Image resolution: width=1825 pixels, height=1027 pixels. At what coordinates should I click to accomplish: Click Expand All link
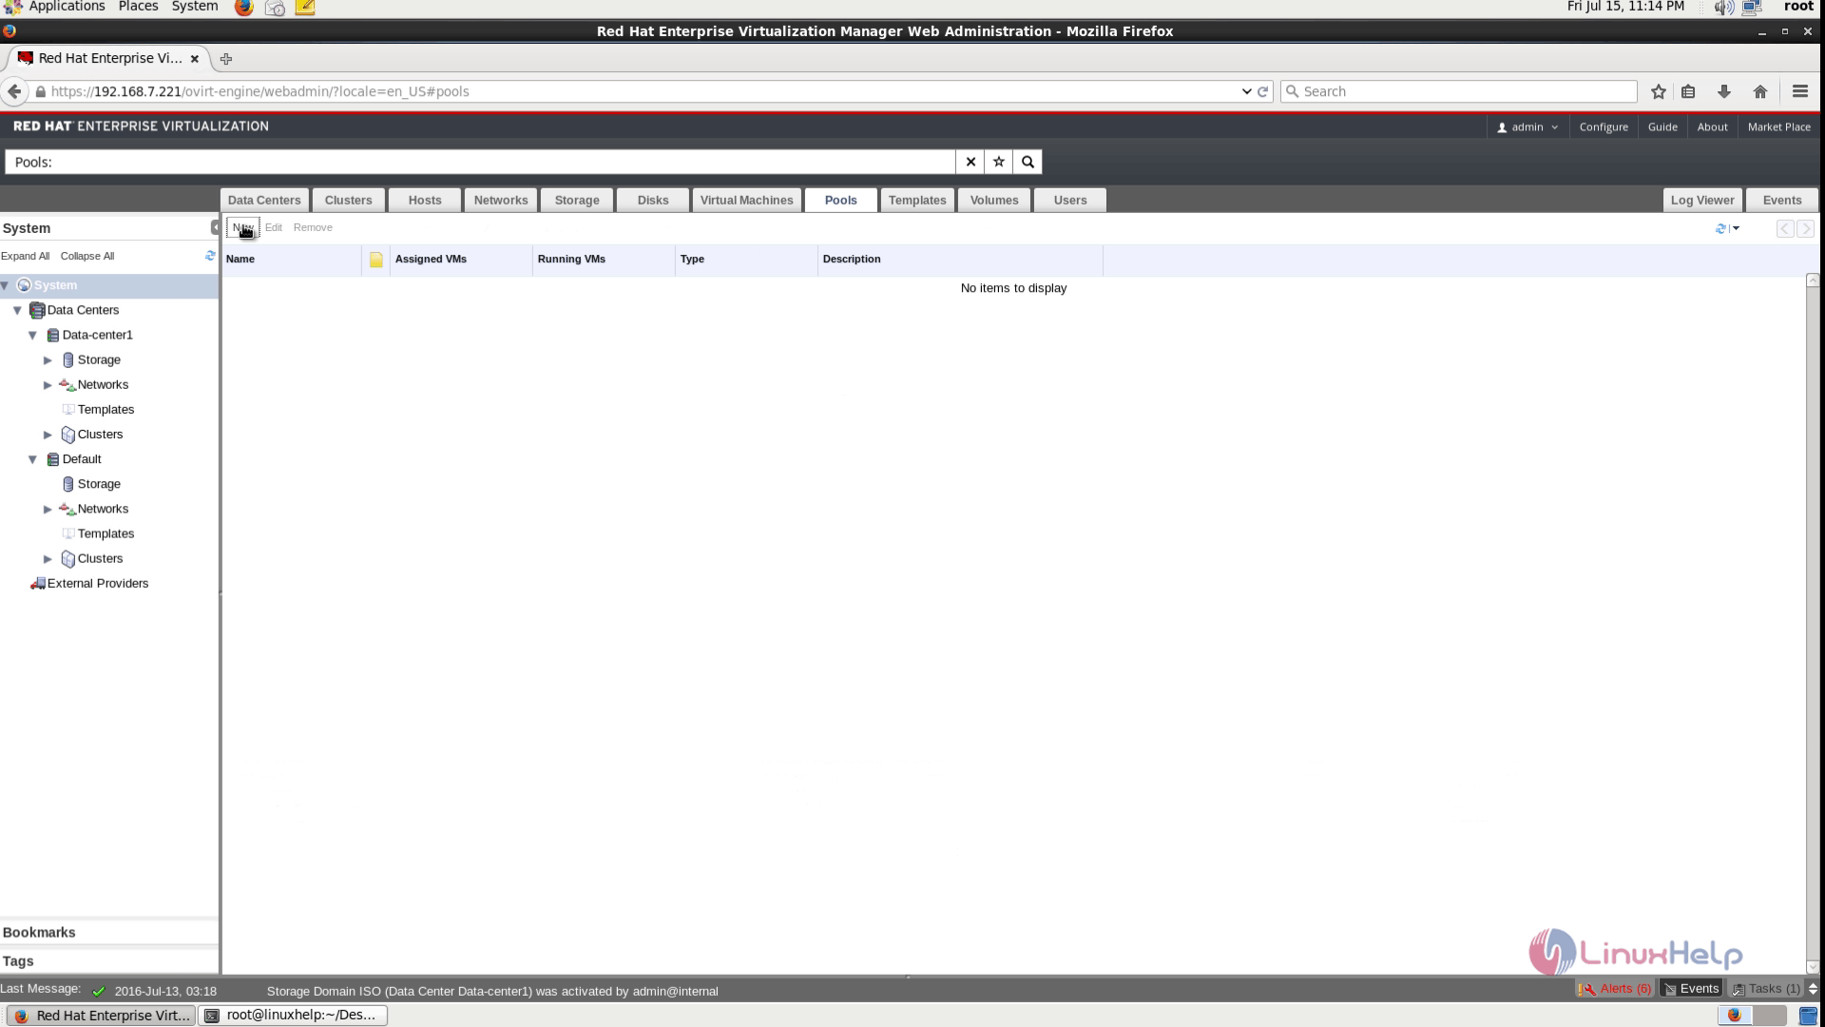point(25,256)
